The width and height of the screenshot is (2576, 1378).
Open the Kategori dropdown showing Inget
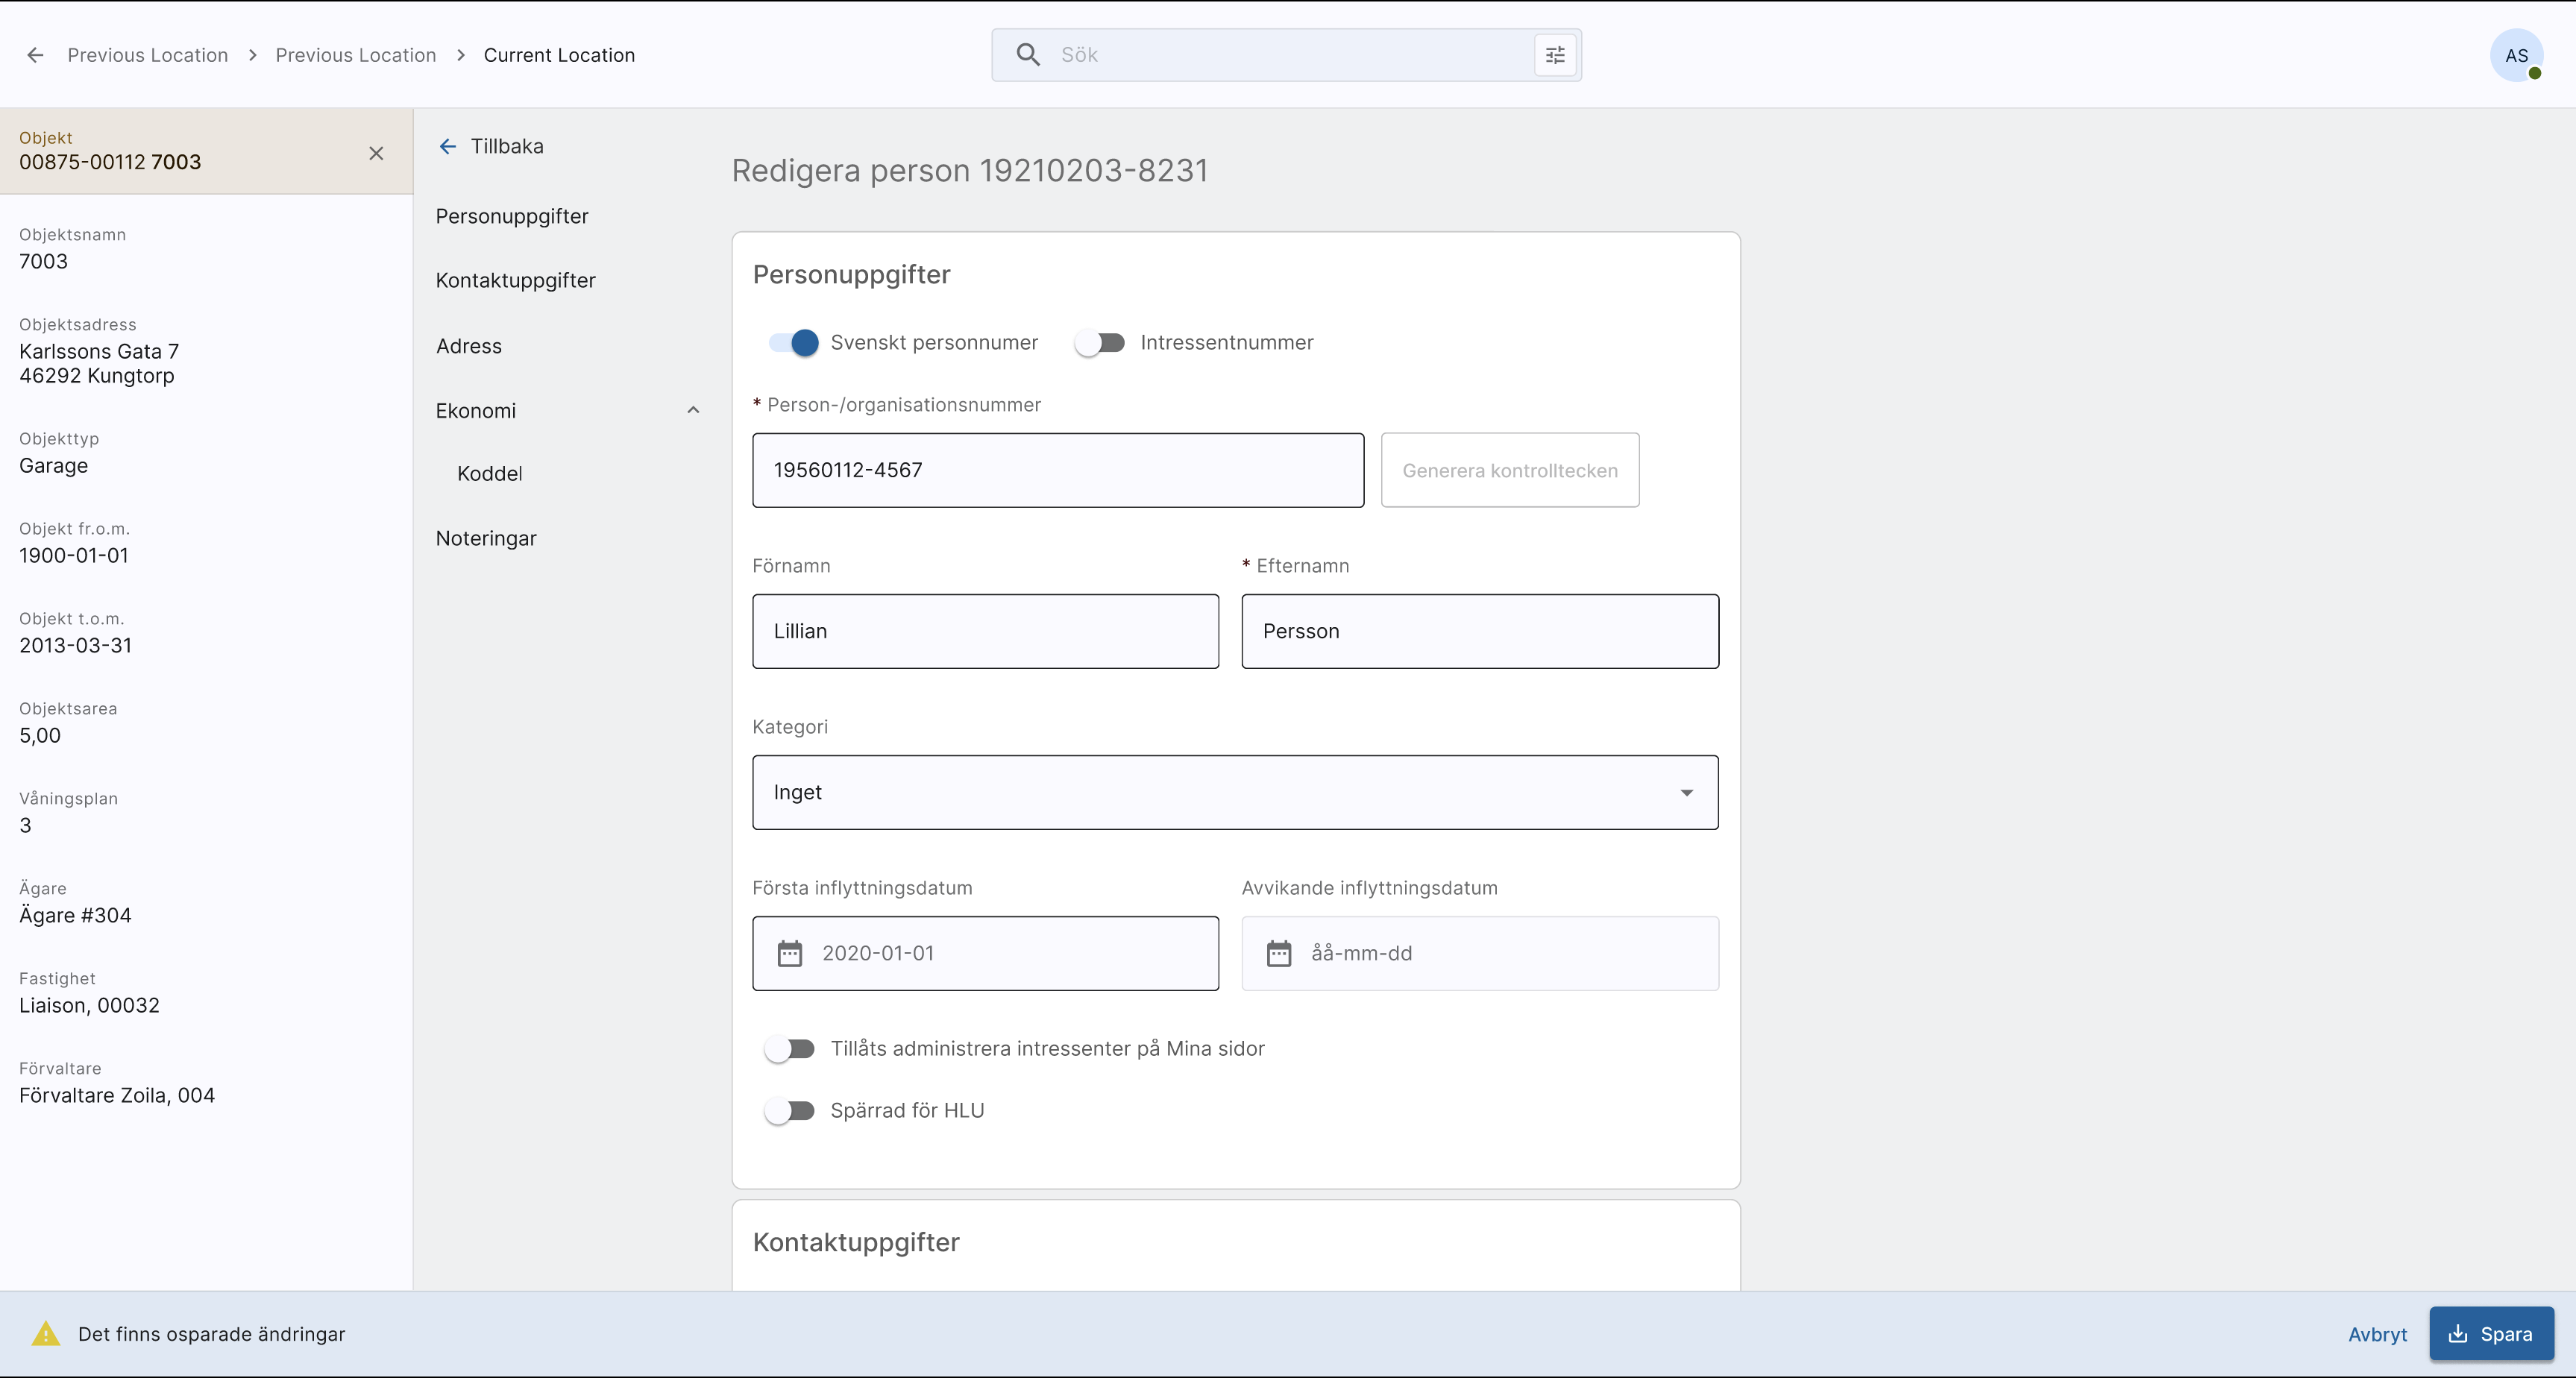1235,792
